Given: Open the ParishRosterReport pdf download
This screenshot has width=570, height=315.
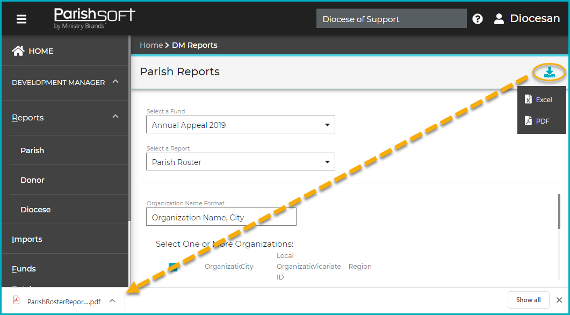Looking at the screenshot, I should click(64, 301).
